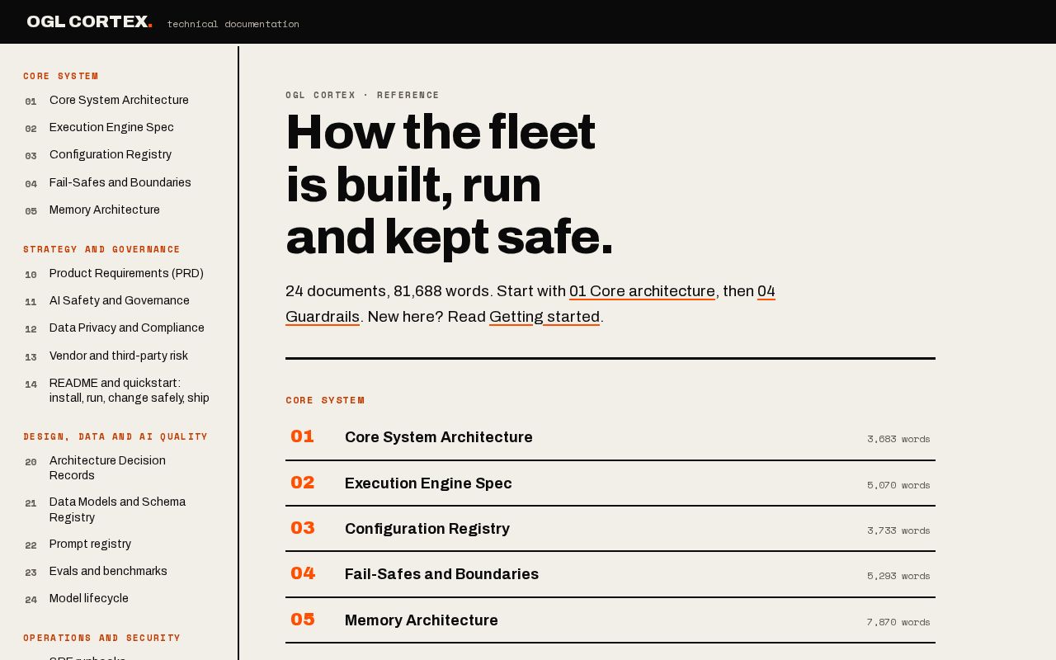Viewport: 1056px width, 660px height.
Task: Select Data Models and Schema Registry
Action: tap(117, 510)
